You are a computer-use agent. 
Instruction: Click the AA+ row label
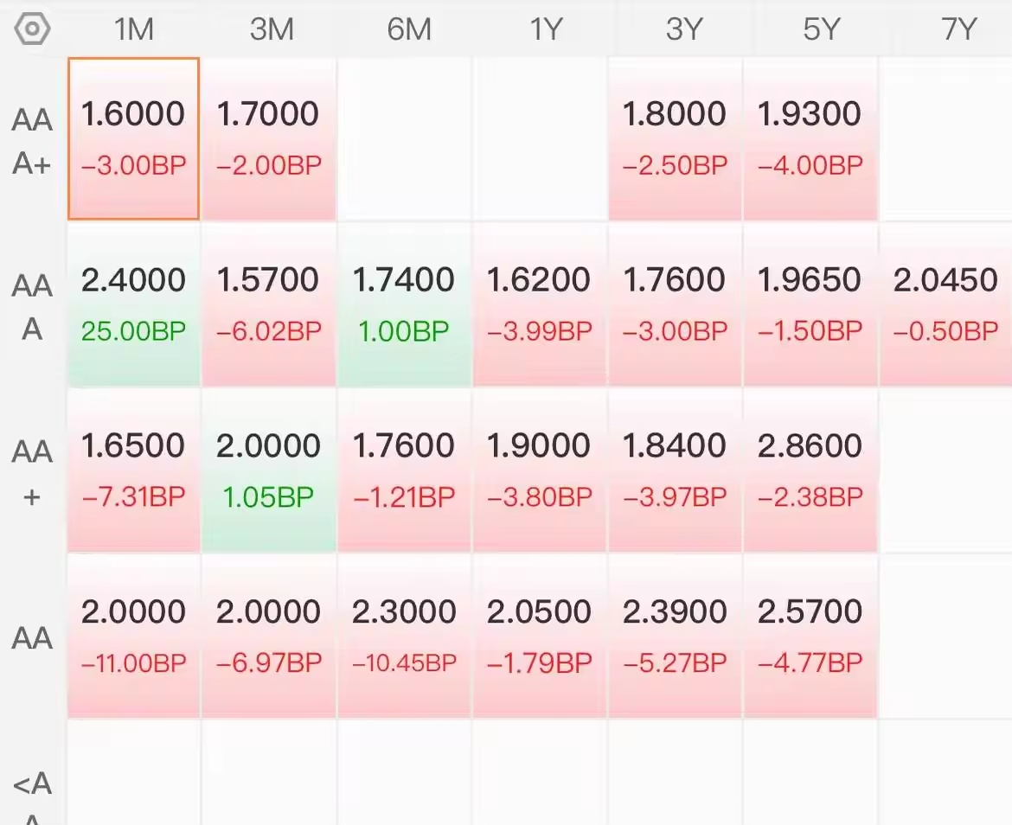(32, 473)
